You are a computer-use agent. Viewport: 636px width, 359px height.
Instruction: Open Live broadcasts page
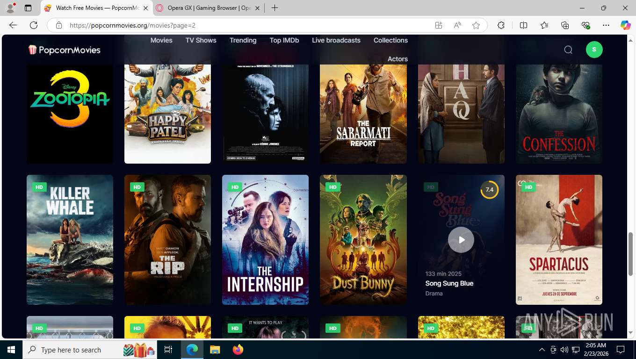[x=336, y=40]
